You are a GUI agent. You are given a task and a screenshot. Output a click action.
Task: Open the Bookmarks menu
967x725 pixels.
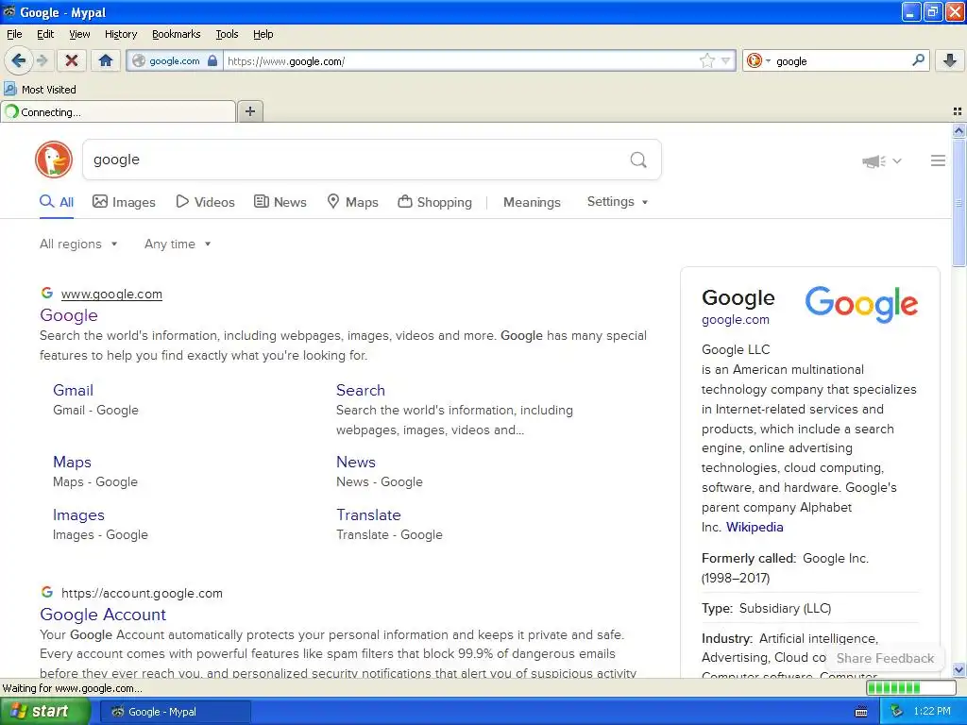point(177,34)
